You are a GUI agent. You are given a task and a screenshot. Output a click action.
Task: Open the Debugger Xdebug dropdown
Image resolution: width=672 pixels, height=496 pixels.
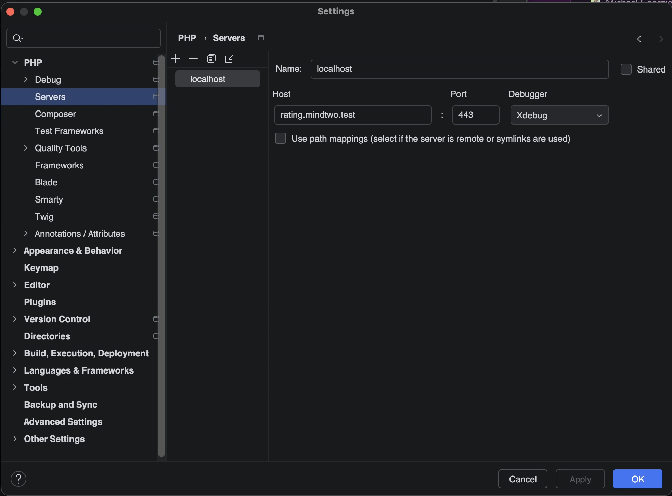click(559, 115)
